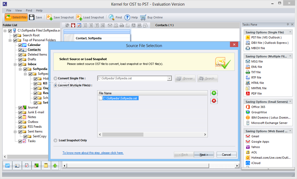Viewport: 297px width, 179px height.
Task: Collapse the root Softpedia.ost tree node
Action: point(5,31)
